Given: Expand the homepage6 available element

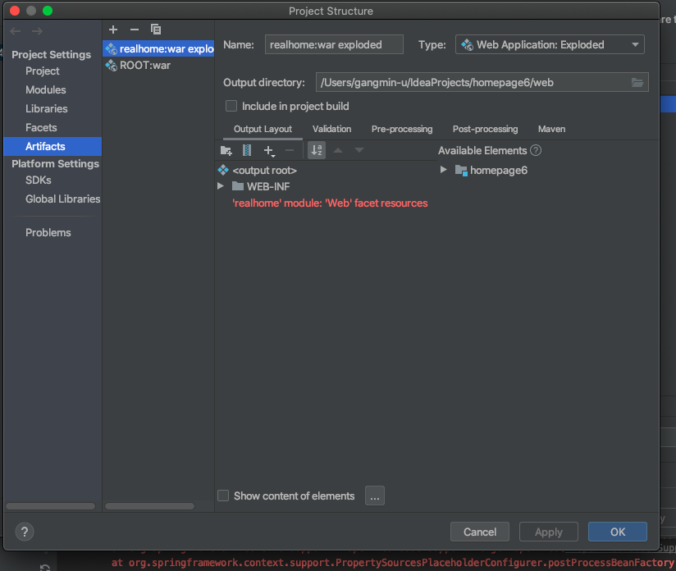Looking at the screenshot, I should click(x=443, y=170).
